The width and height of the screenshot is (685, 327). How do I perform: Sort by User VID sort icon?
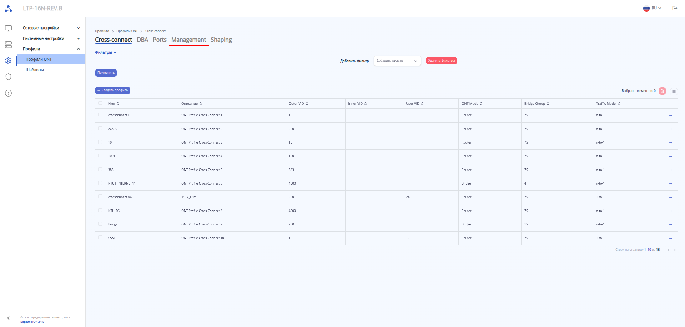[422, 104]
